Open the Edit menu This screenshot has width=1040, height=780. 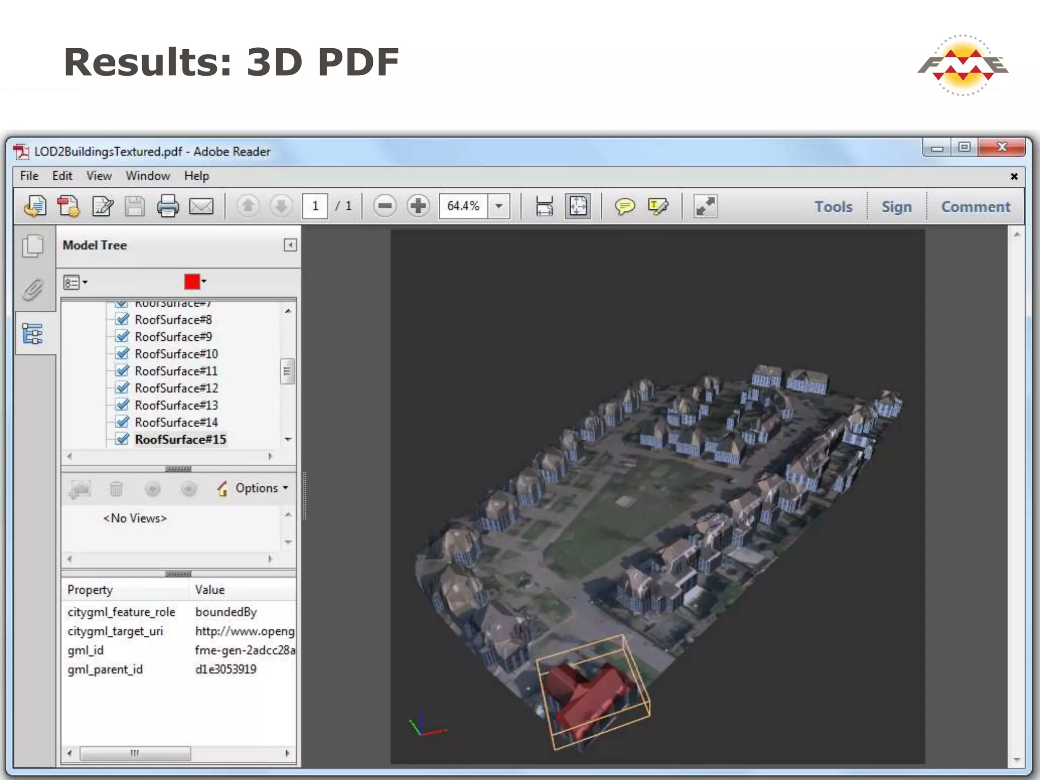tap(62, 176)
